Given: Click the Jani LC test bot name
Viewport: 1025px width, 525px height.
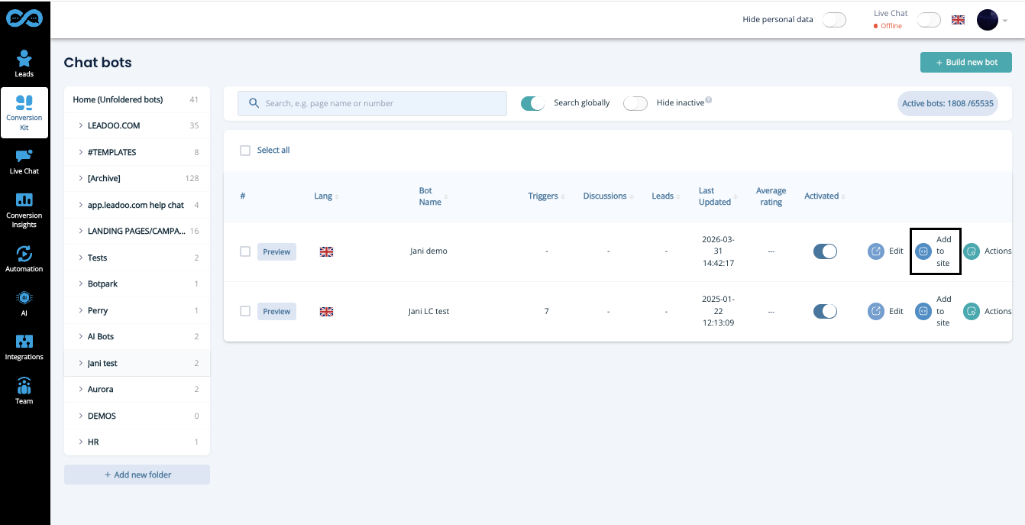Looking at the screenshot, I should click(x=428, y=312).
